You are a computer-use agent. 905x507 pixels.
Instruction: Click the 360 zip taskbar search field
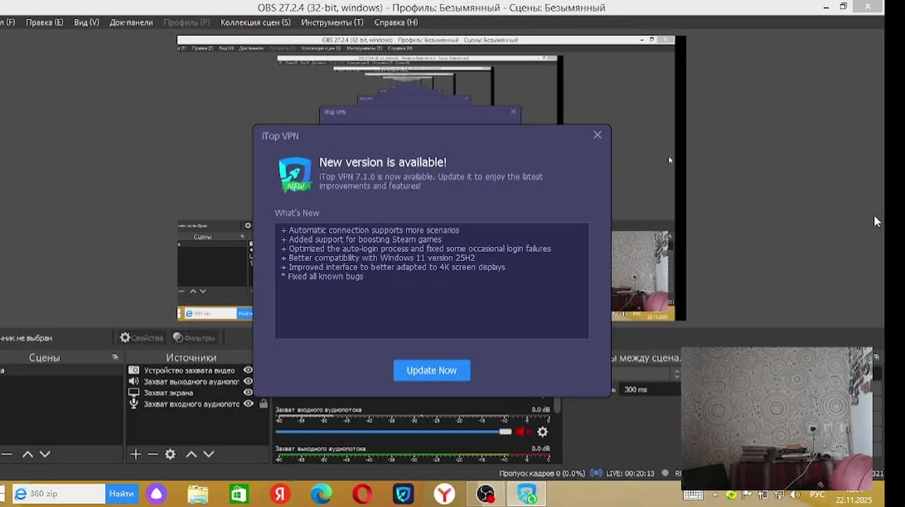coord(59,494)
